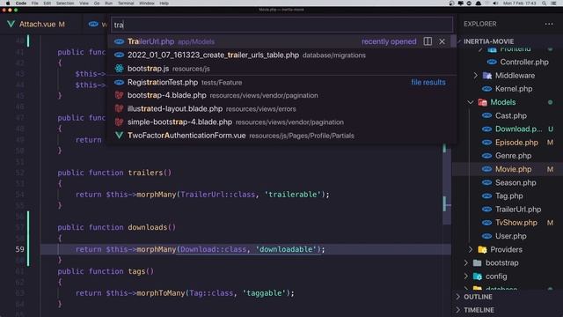563x317 pixels.
Task: Open Season.php in Explorer
Action: (515, 182)
